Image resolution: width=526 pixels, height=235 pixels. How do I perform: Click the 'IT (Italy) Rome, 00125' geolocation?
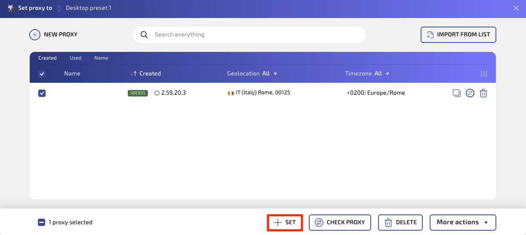(263, 93)
